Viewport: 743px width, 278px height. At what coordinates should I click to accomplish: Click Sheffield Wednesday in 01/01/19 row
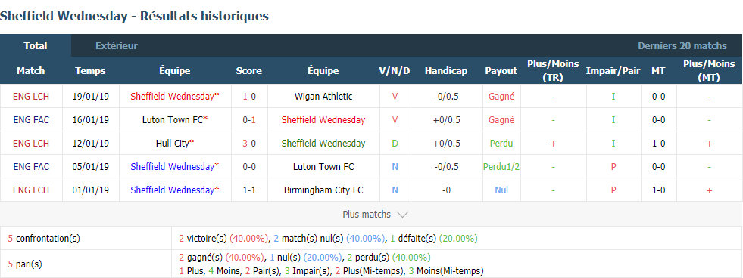173,190
